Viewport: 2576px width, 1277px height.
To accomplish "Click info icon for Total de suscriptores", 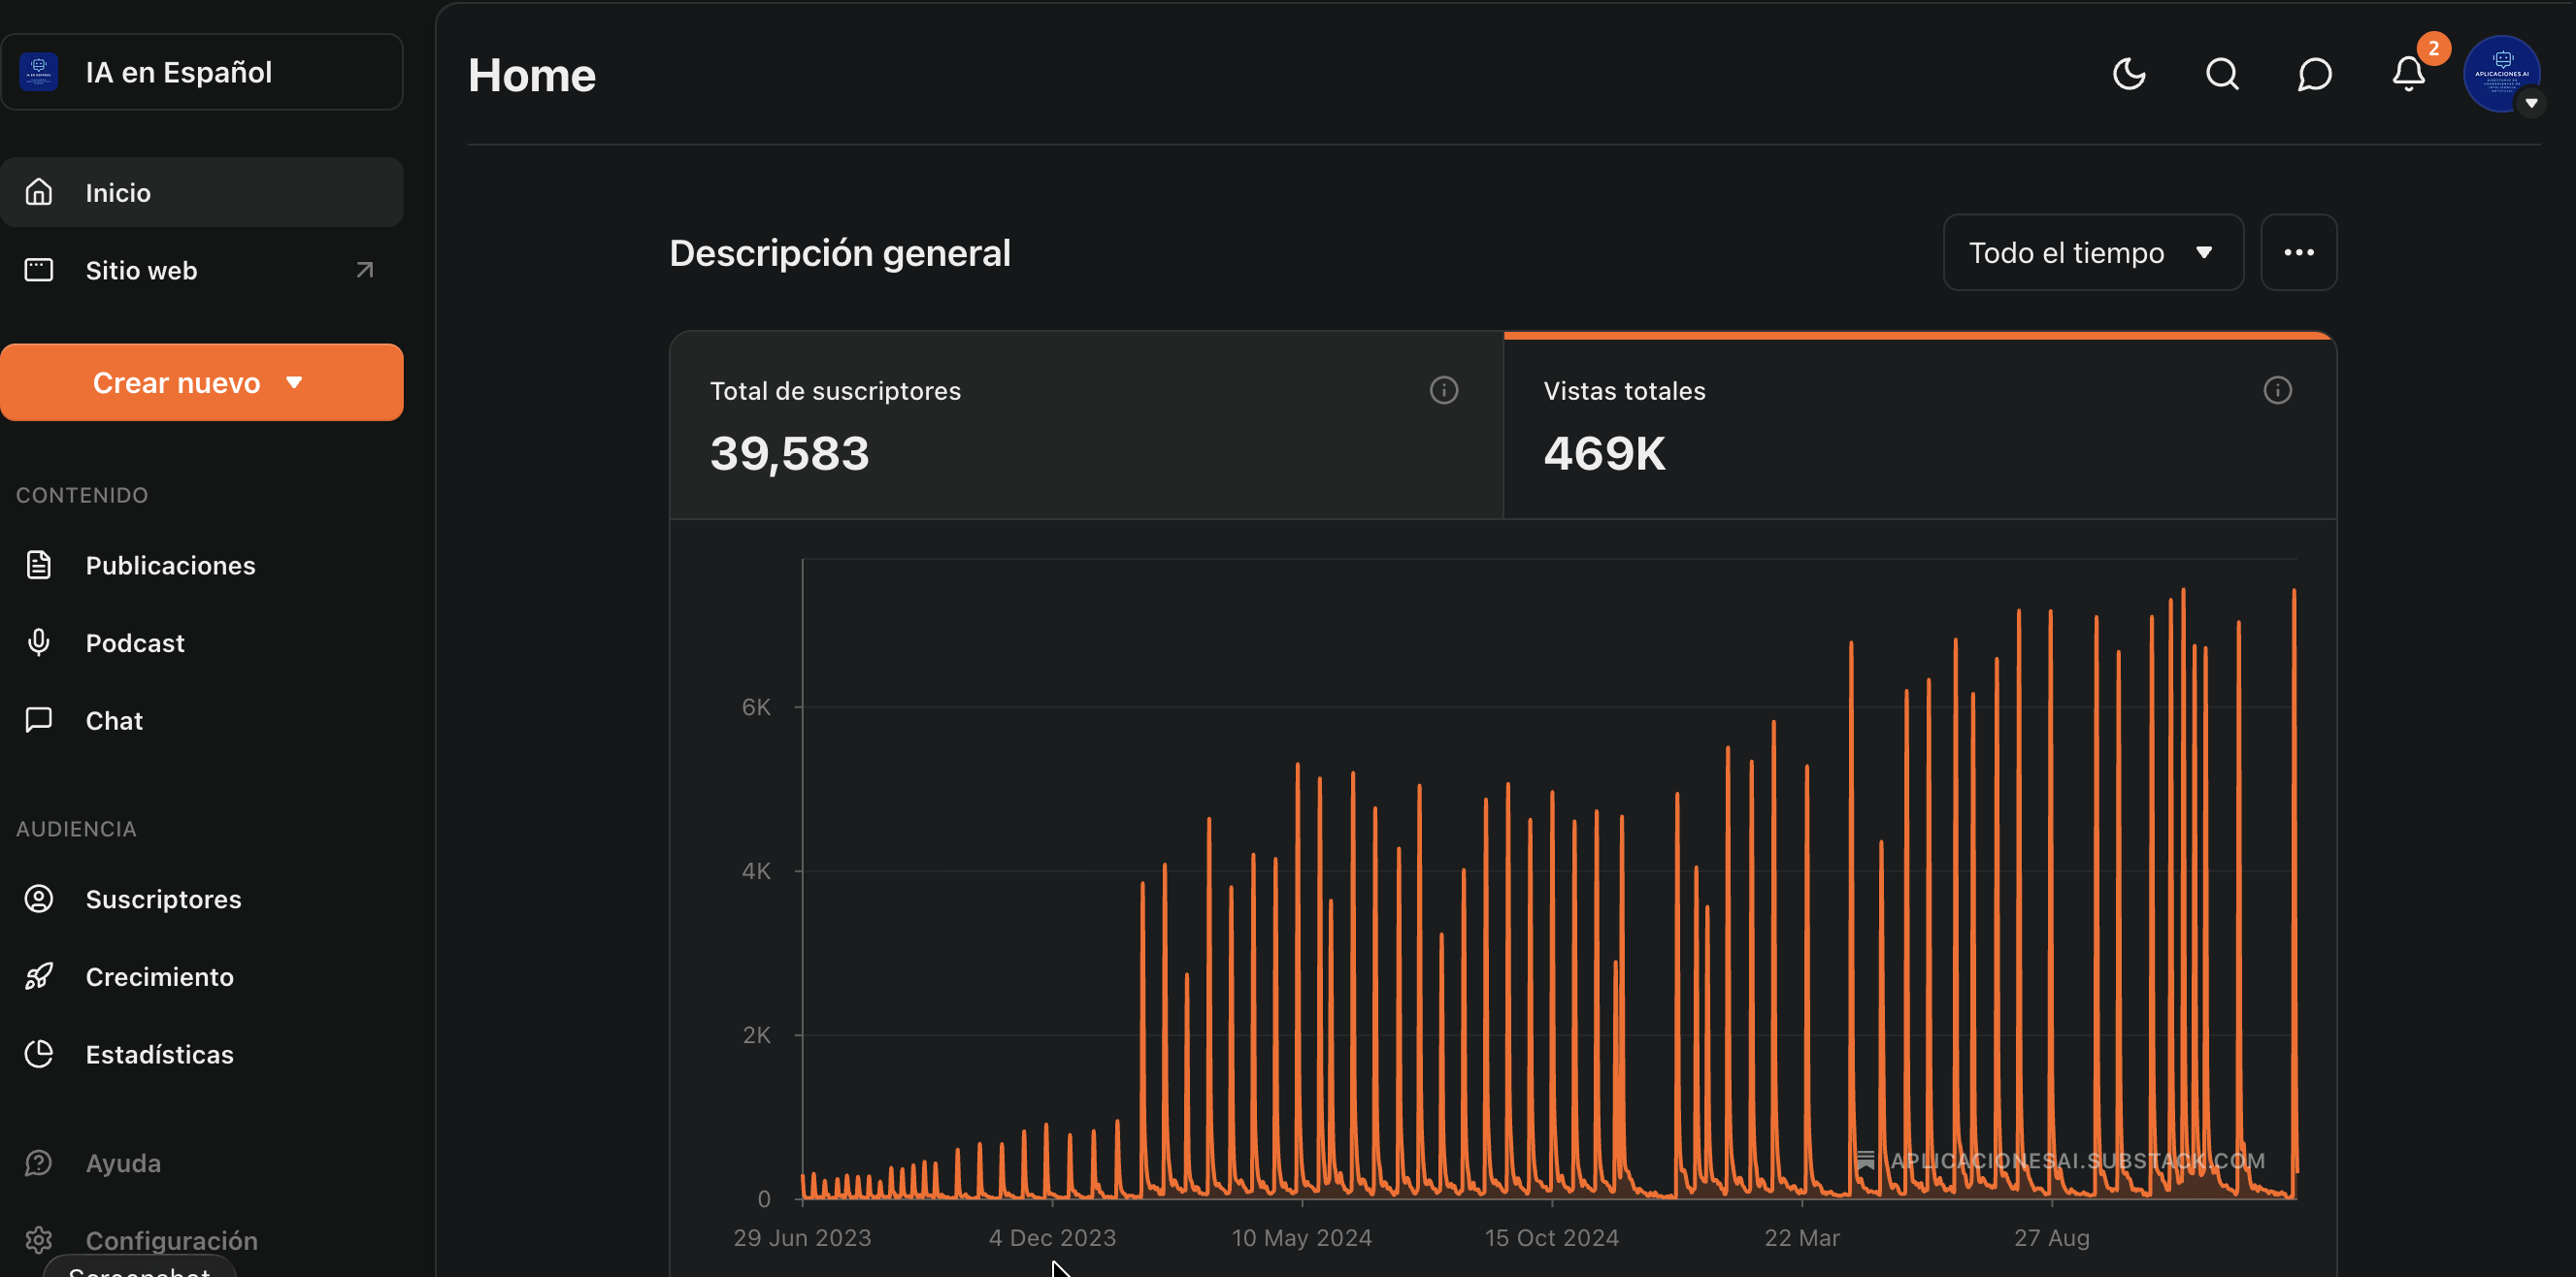I will 1443,390.
